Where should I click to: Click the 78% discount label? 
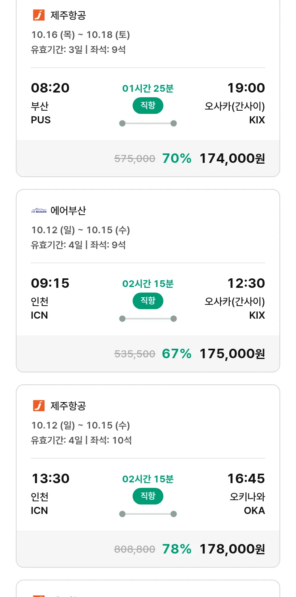(176, 549)
